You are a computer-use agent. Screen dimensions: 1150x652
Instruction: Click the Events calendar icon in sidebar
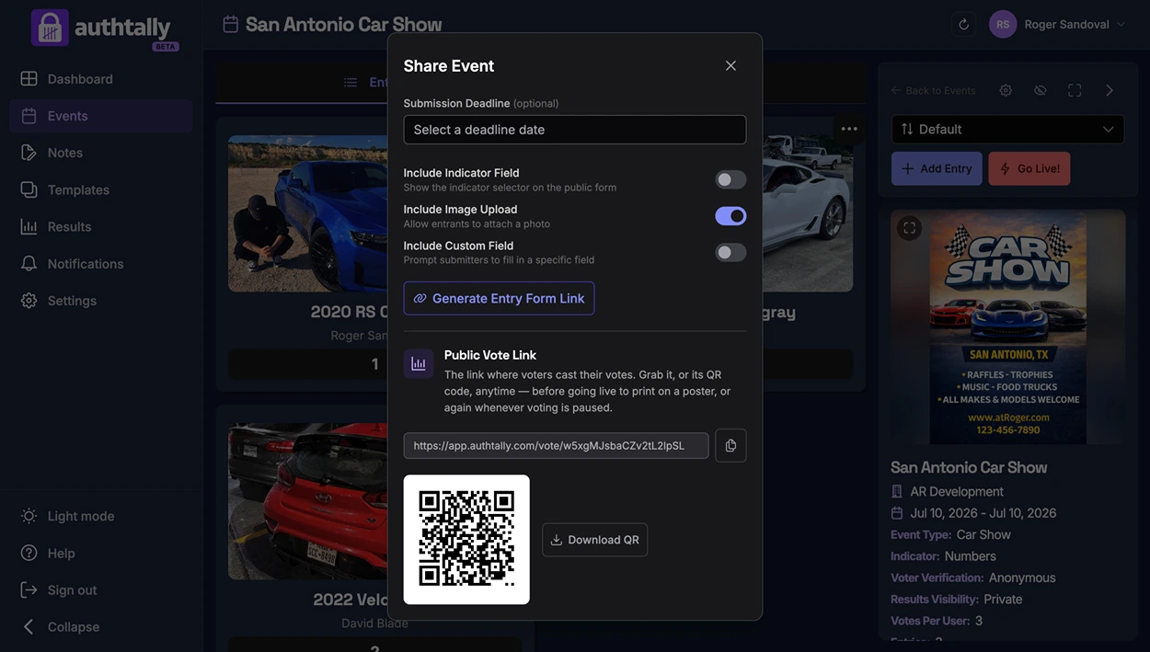29,116
